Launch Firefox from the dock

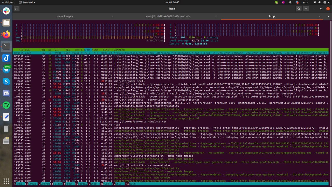click(x=6, y=34)
